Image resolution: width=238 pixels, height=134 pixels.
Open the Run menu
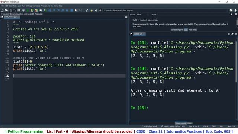point(23,6)
